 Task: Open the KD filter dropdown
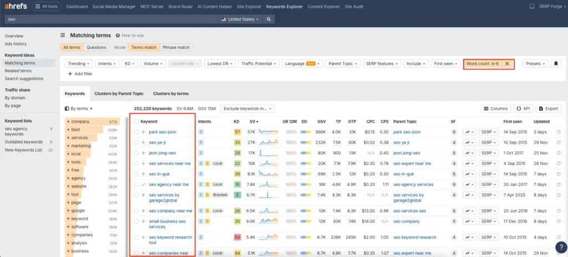point(130,64)
